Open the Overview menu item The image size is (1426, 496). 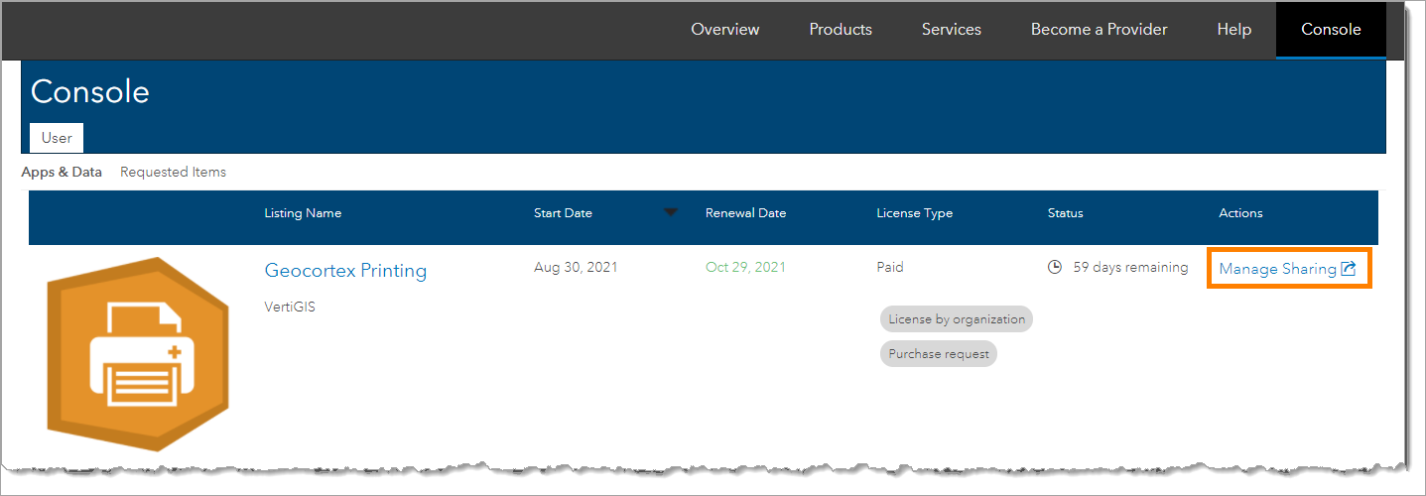pyautogui.click(x=724, y=30)
